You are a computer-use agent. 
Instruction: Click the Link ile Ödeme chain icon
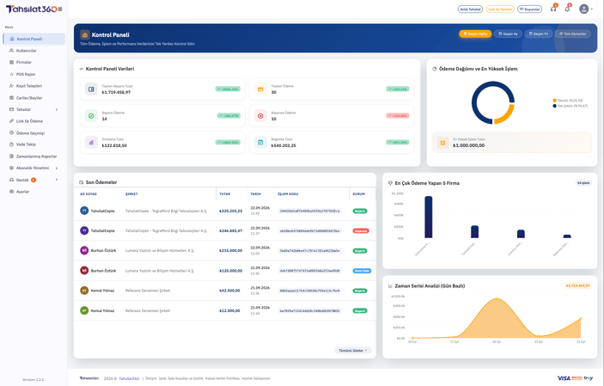pos(11,121)
